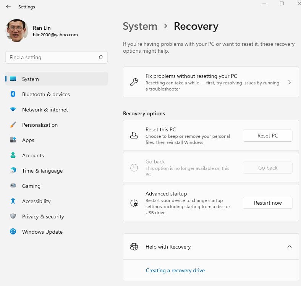301x286 pixels.
Task: Click the Time & language globe-clock icon
Action: pyautogui.click(x=13, y=170)
